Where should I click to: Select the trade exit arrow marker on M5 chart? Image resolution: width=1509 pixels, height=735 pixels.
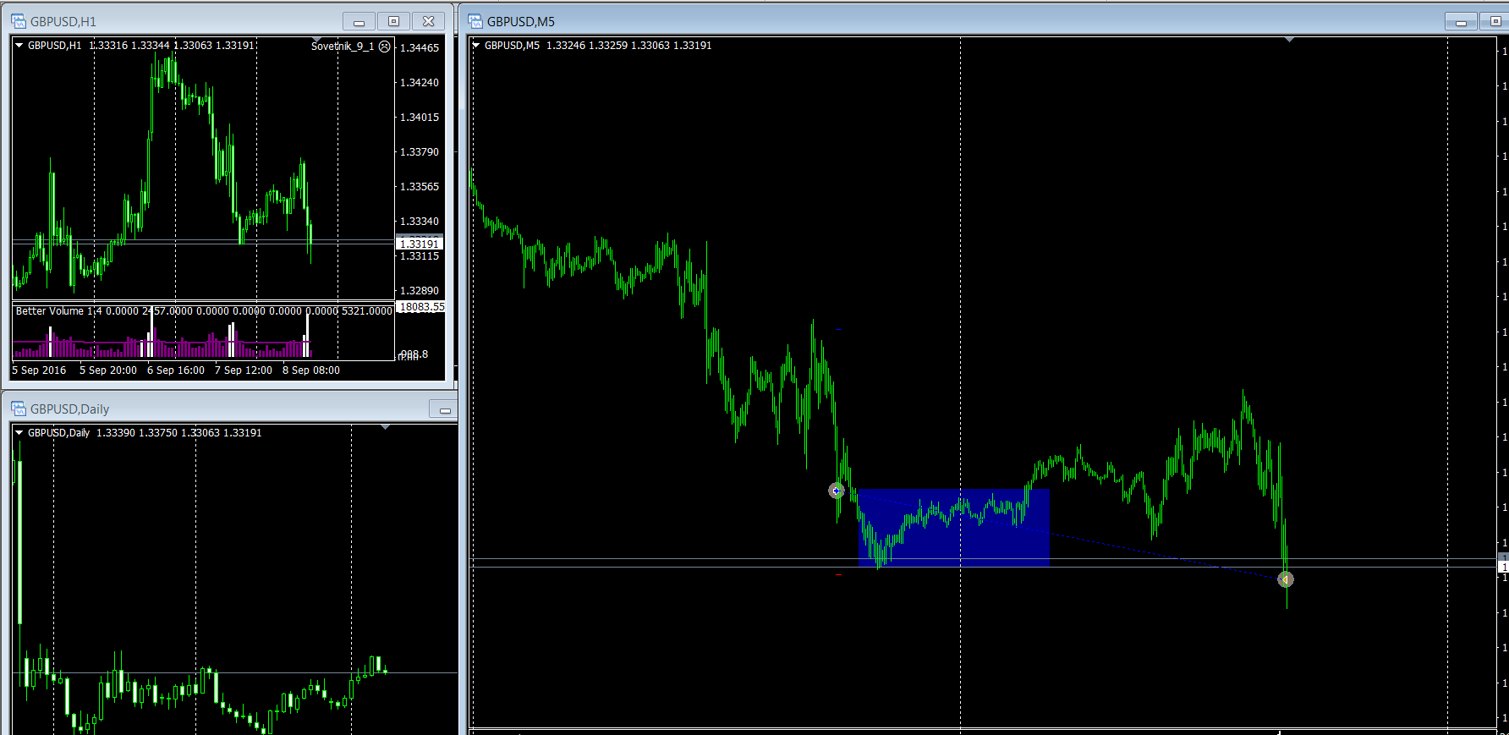click(1286, 579)
